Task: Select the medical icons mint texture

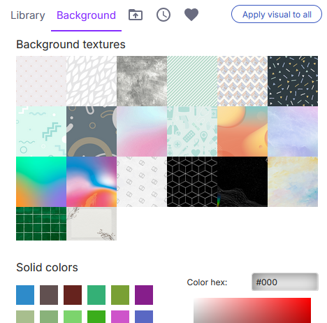Action: tap(192, 131)
